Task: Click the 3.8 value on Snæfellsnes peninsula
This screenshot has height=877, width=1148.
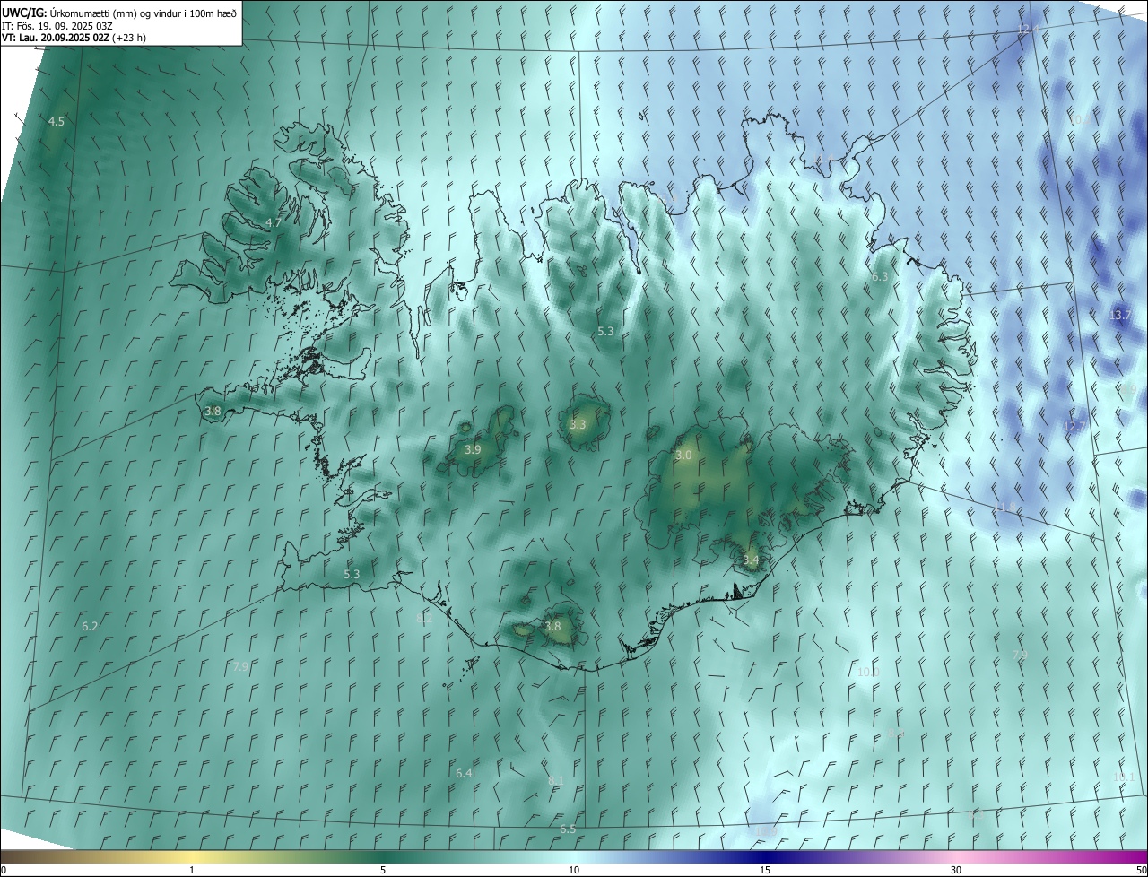Action: pyautogui.click(x=213, y=411)
